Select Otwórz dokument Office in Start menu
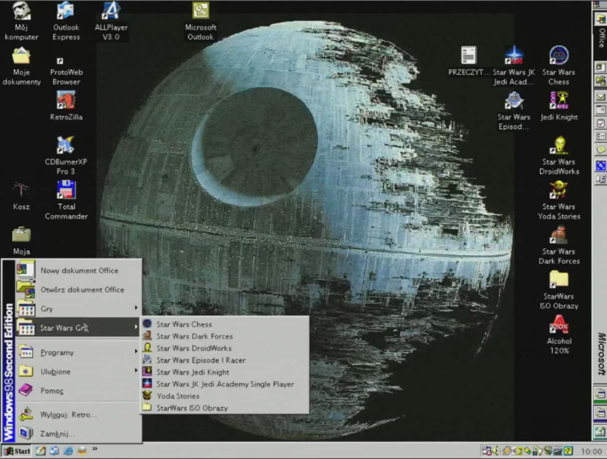 point(78,289)
